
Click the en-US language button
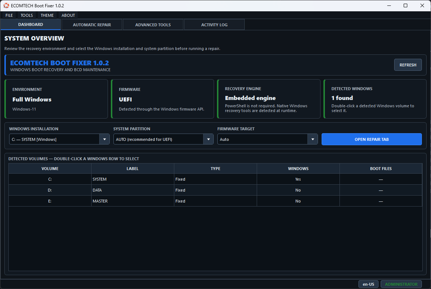(x=368, y=284)
